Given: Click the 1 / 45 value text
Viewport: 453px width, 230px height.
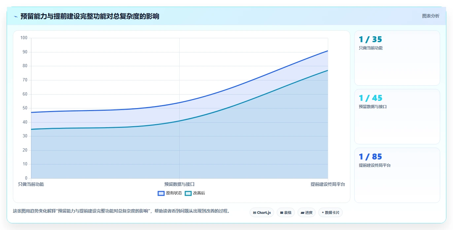Looking at the screenshot, I should point(370,98).
